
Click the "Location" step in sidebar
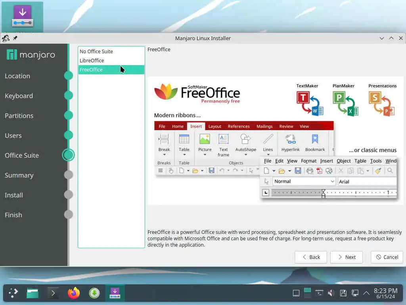point(17,76)
